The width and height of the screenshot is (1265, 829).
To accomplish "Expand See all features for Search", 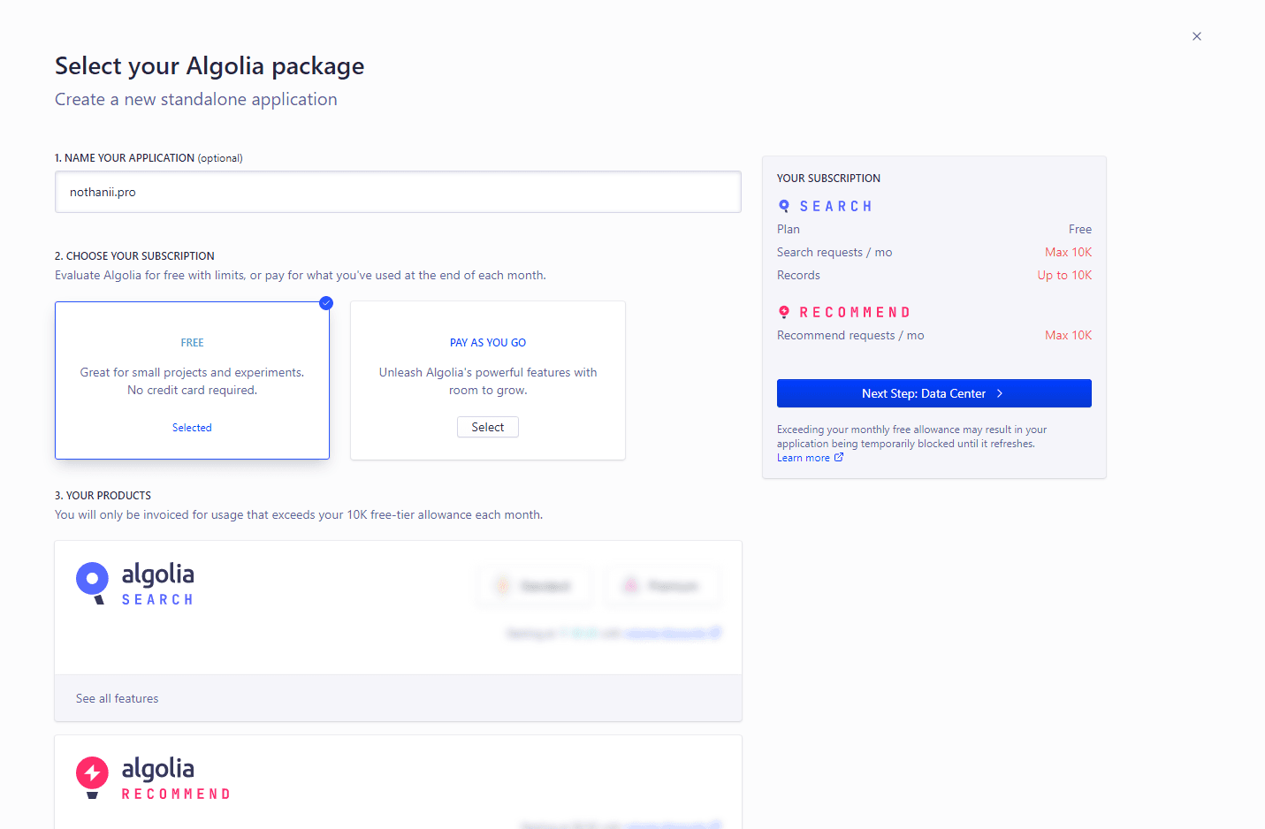I will coord(118,698).
